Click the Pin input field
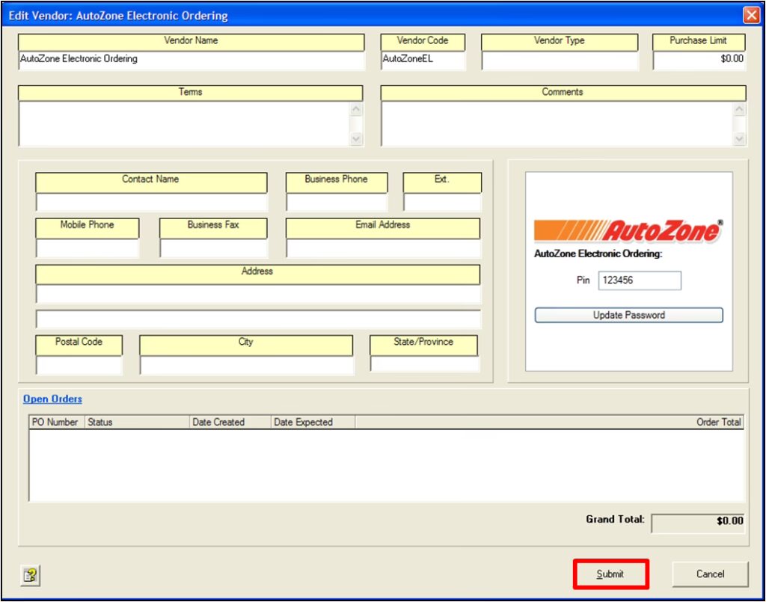The width and height of the screenshot is (766, 602). (639, 280)
